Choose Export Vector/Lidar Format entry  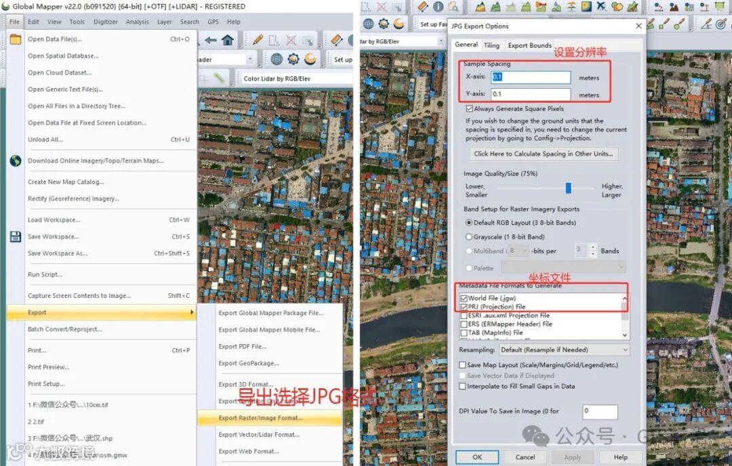click(259, 435)
